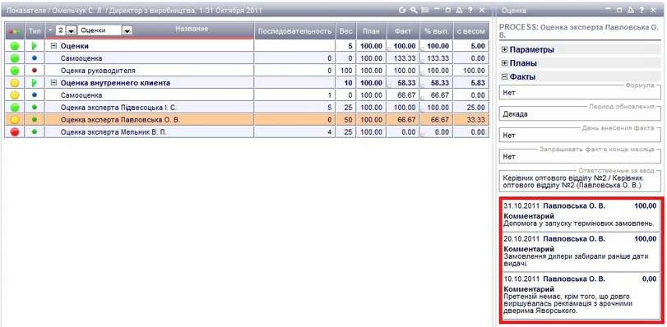Click the flag list icon in Показатели title bar
Viewport: 667px width, 327px height.
(x=424, y=10)
